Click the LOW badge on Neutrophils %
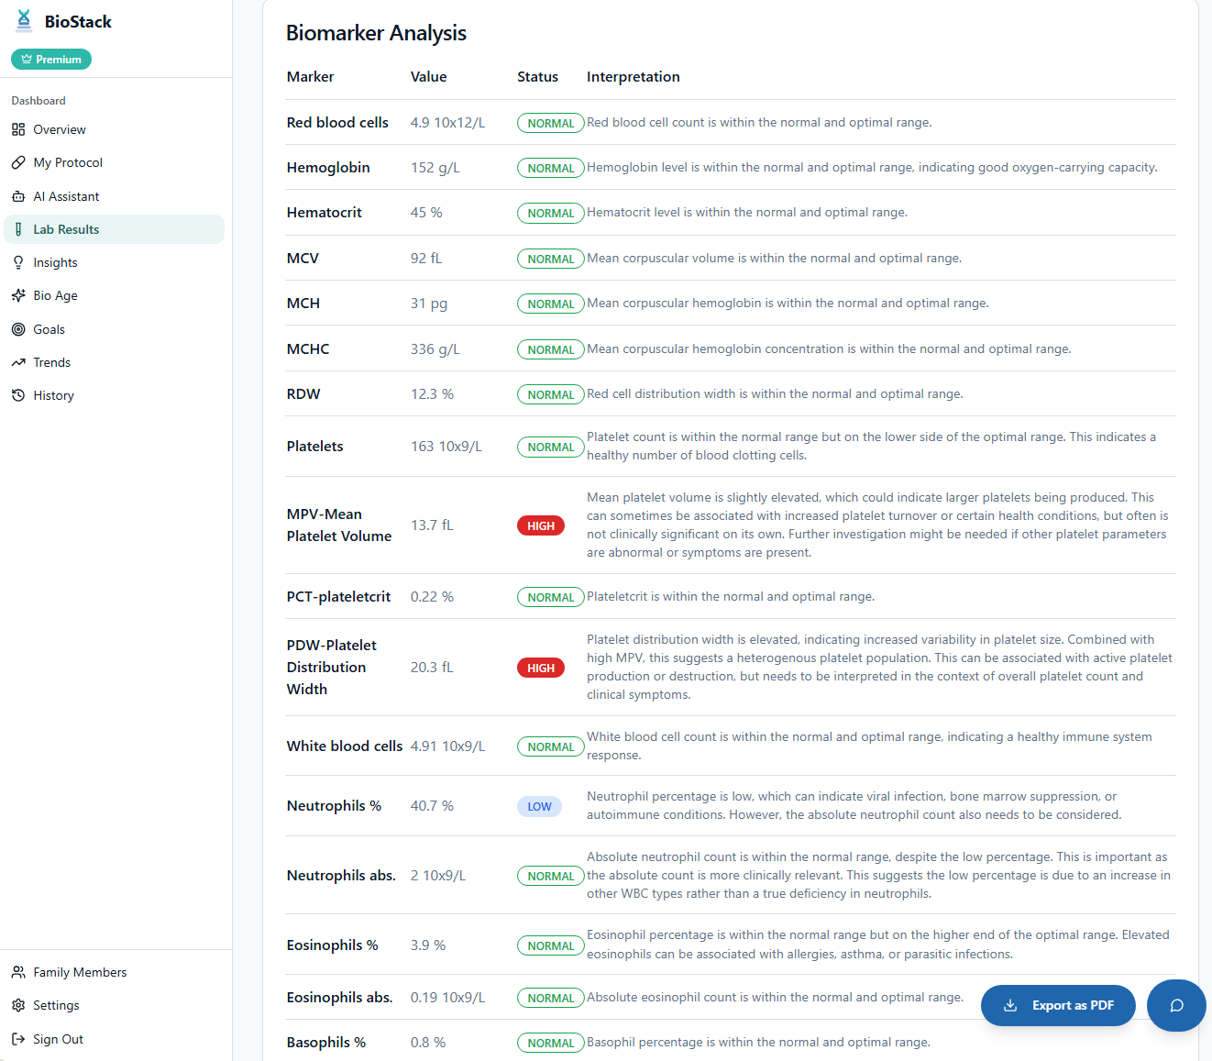This screenshot has height=1061, width=1212. pos(539,806)
